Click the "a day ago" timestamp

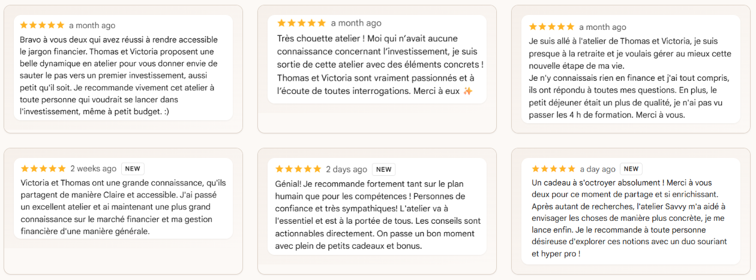[x=598, y=169]
